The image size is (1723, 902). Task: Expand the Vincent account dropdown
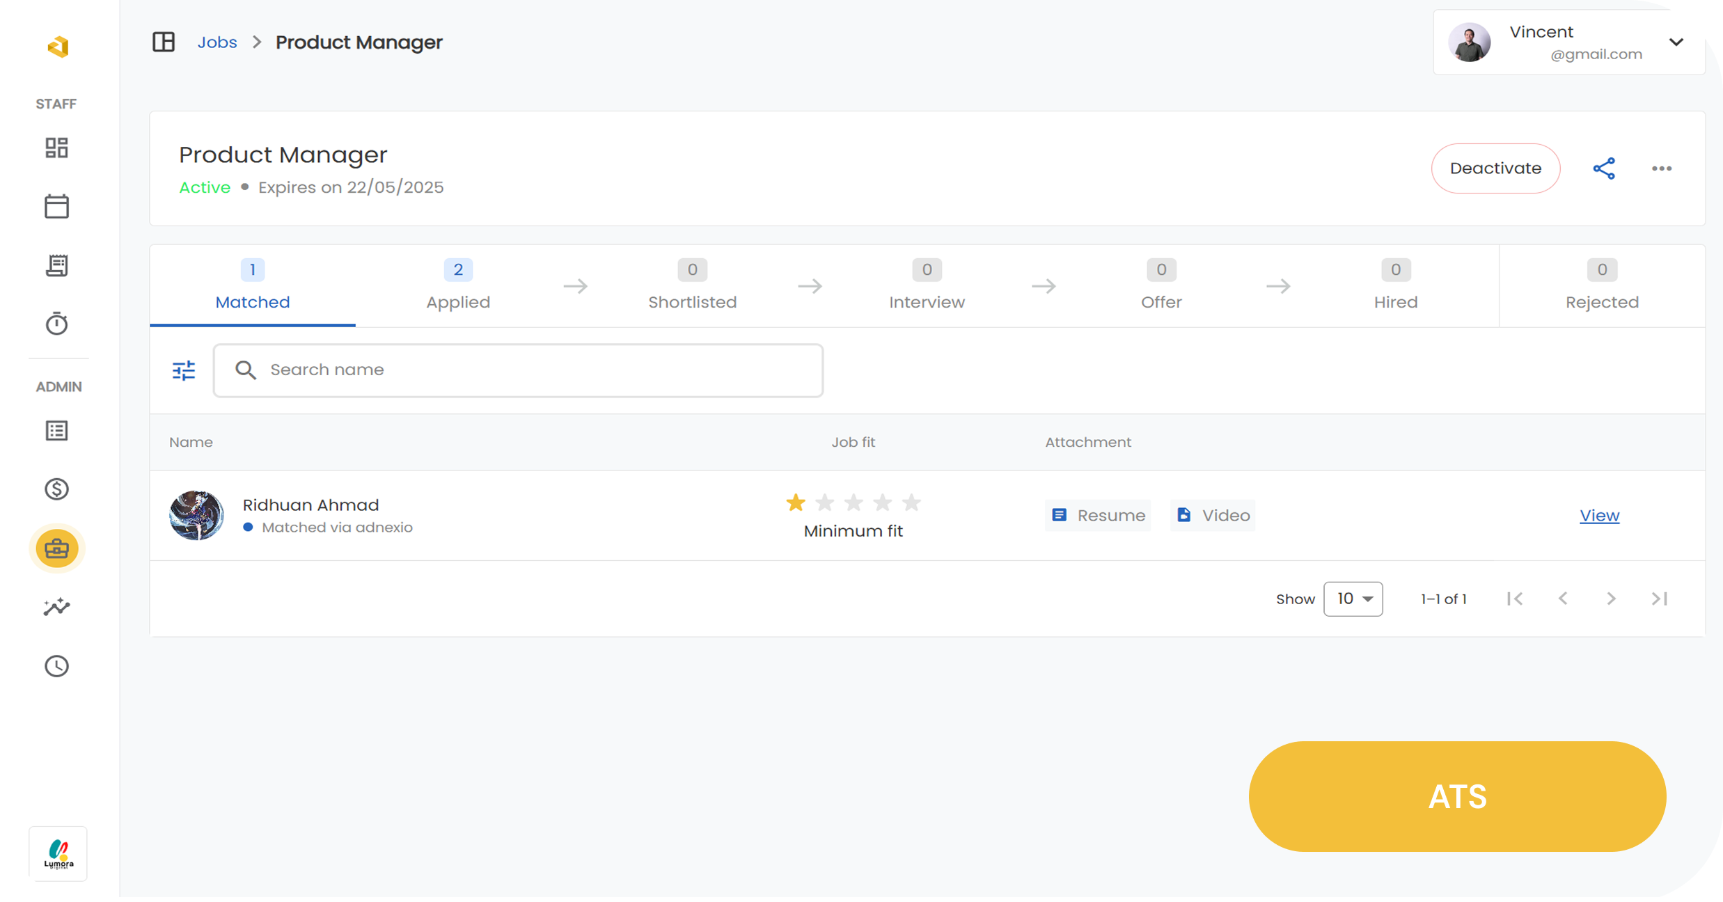1676,42
